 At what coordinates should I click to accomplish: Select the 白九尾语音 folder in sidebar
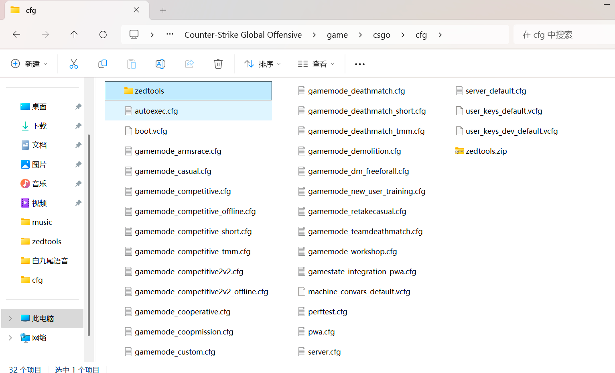pos(43,261)
